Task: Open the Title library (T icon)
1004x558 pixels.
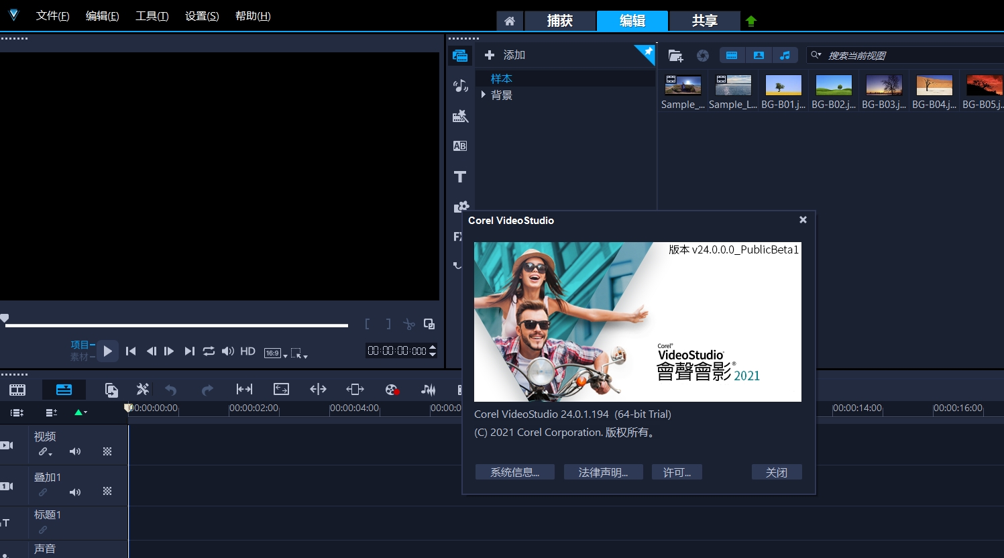Action: (x=460, y=176)
